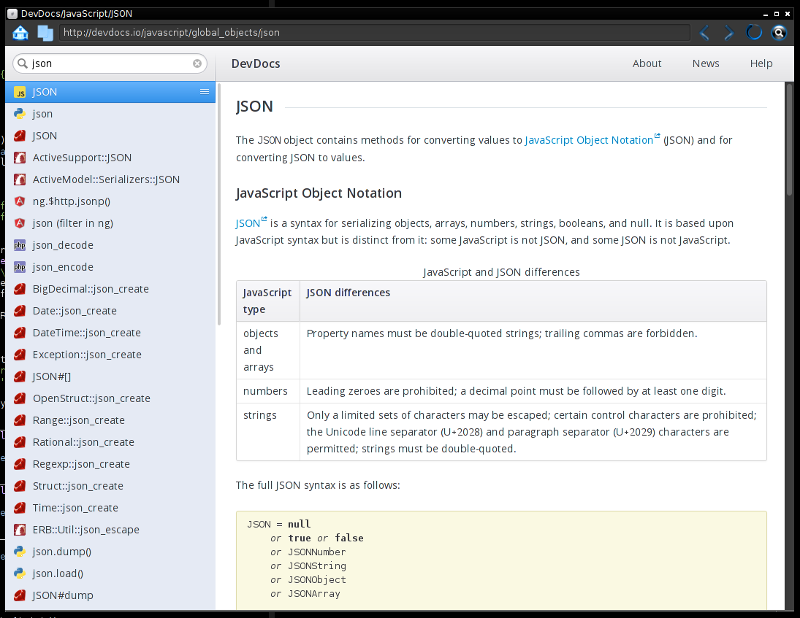Click the DevDocs title link
800x618 pixels.
tap(256, 63)
